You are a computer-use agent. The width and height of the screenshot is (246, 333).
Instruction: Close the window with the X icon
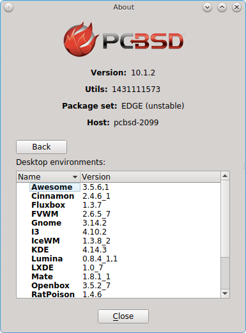236,8
